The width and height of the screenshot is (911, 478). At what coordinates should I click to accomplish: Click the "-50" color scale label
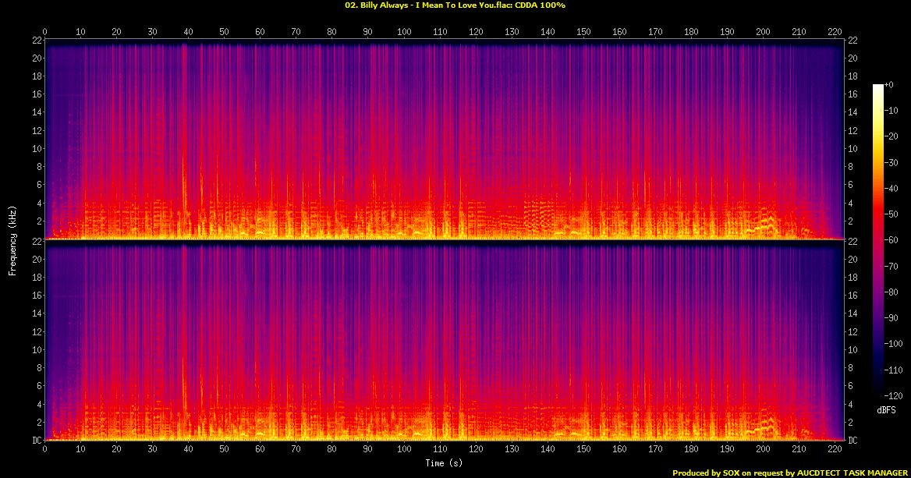892,214
